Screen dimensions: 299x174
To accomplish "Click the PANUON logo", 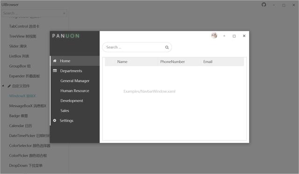I will click(x=66, y=36).
